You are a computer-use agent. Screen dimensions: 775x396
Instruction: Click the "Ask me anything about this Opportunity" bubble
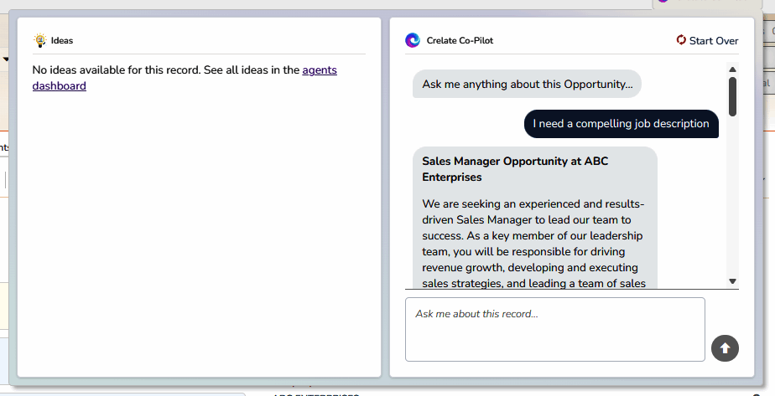point(527,84)
